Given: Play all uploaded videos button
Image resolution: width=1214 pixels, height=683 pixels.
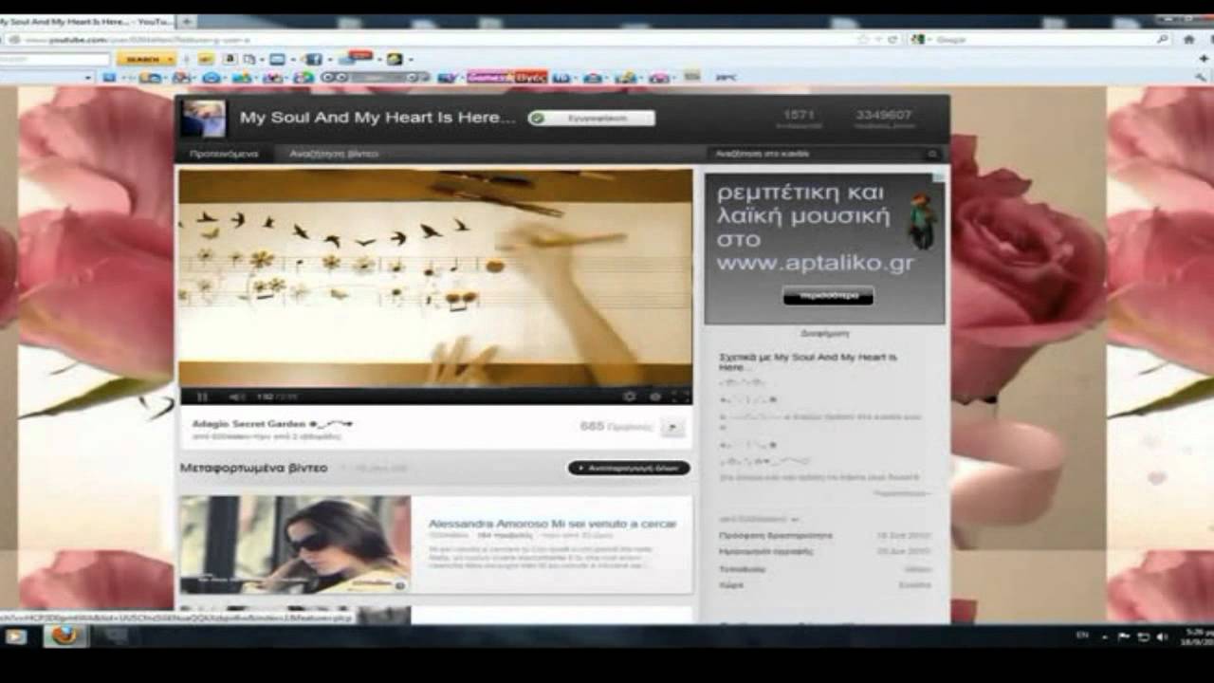Looking at the screenshot, I should click(x=629, y=468).
